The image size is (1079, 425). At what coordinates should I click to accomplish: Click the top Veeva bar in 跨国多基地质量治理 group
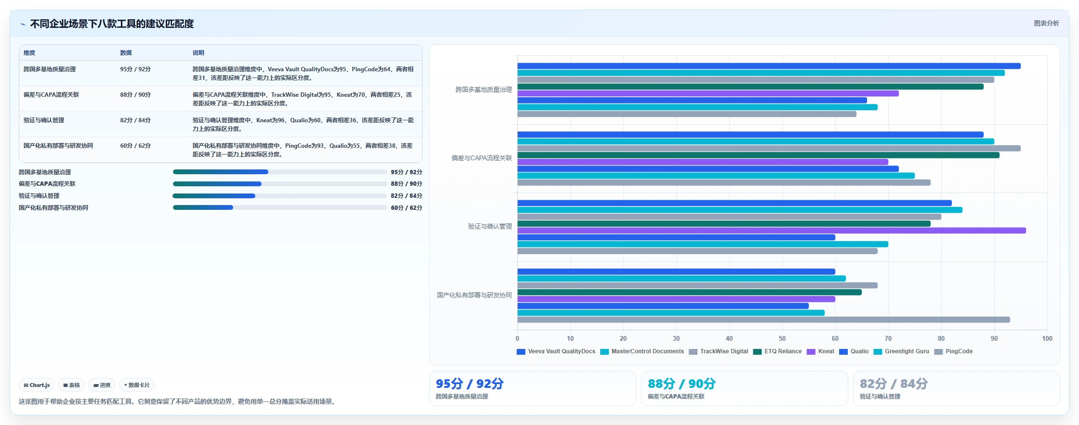[x=769, y=66]
